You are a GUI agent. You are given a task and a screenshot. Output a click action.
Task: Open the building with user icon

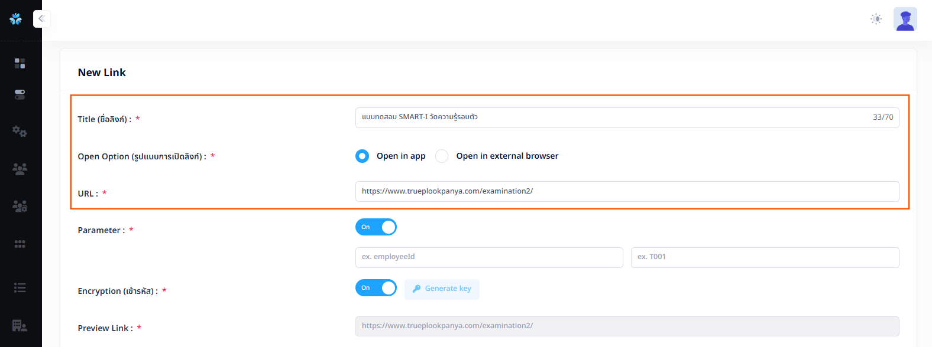(x=20, y=325)
